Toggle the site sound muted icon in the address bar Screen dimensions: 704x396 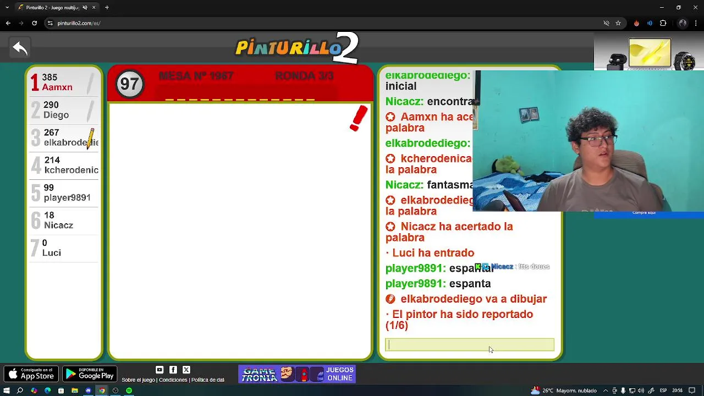coord(606,23)
